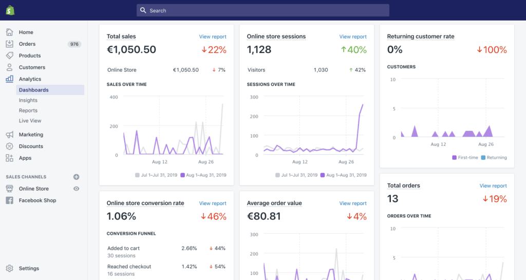Click the Added to cart row
This screenshot has height=280, width=526.
(x=166, y=252)
